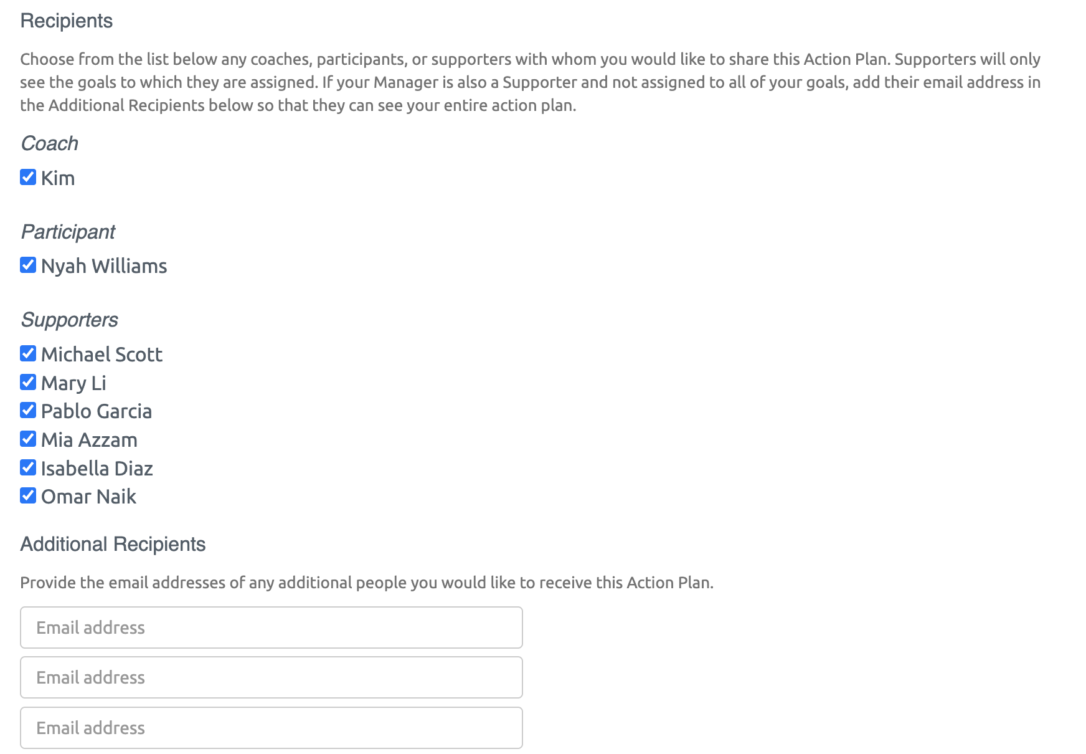1086x754 pixels.
Task: Uncheck the Nyah Williams participant checkbox
Action: coord(28,265)
